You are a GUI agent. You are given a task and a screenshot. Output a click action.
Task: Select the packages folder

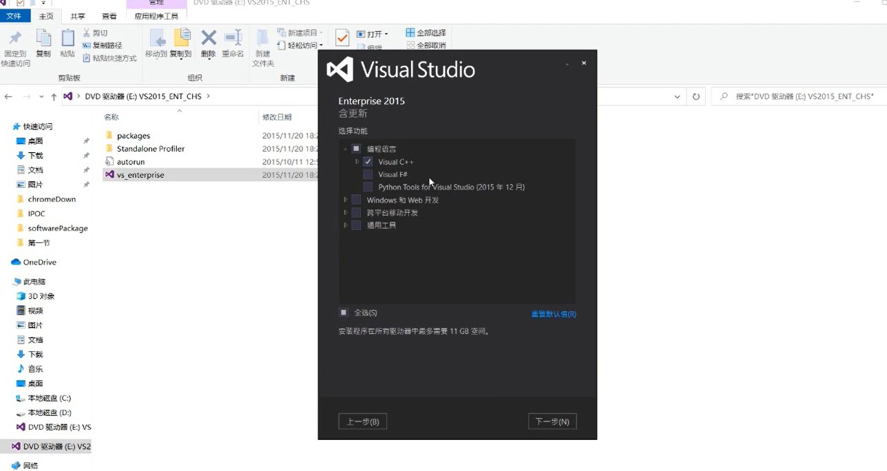(x=134, y=136)
